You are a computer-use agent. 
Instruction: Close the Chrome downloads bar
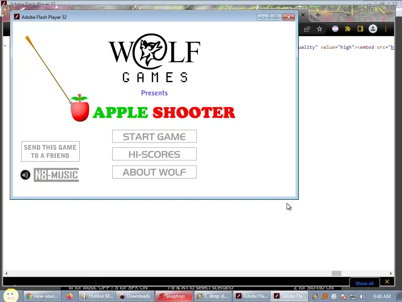387,282
